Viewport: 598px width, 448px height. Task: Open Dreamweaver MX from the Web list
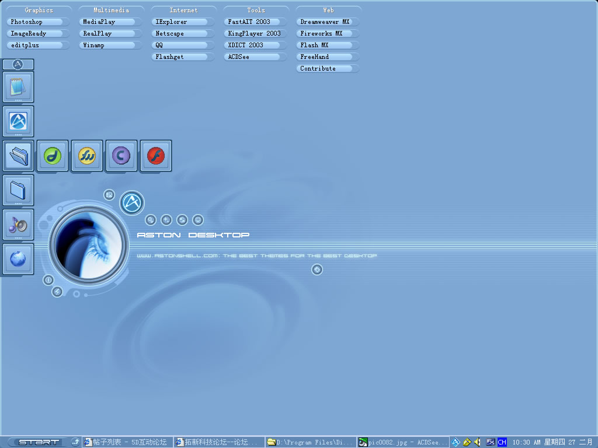(x=328, y=22)
